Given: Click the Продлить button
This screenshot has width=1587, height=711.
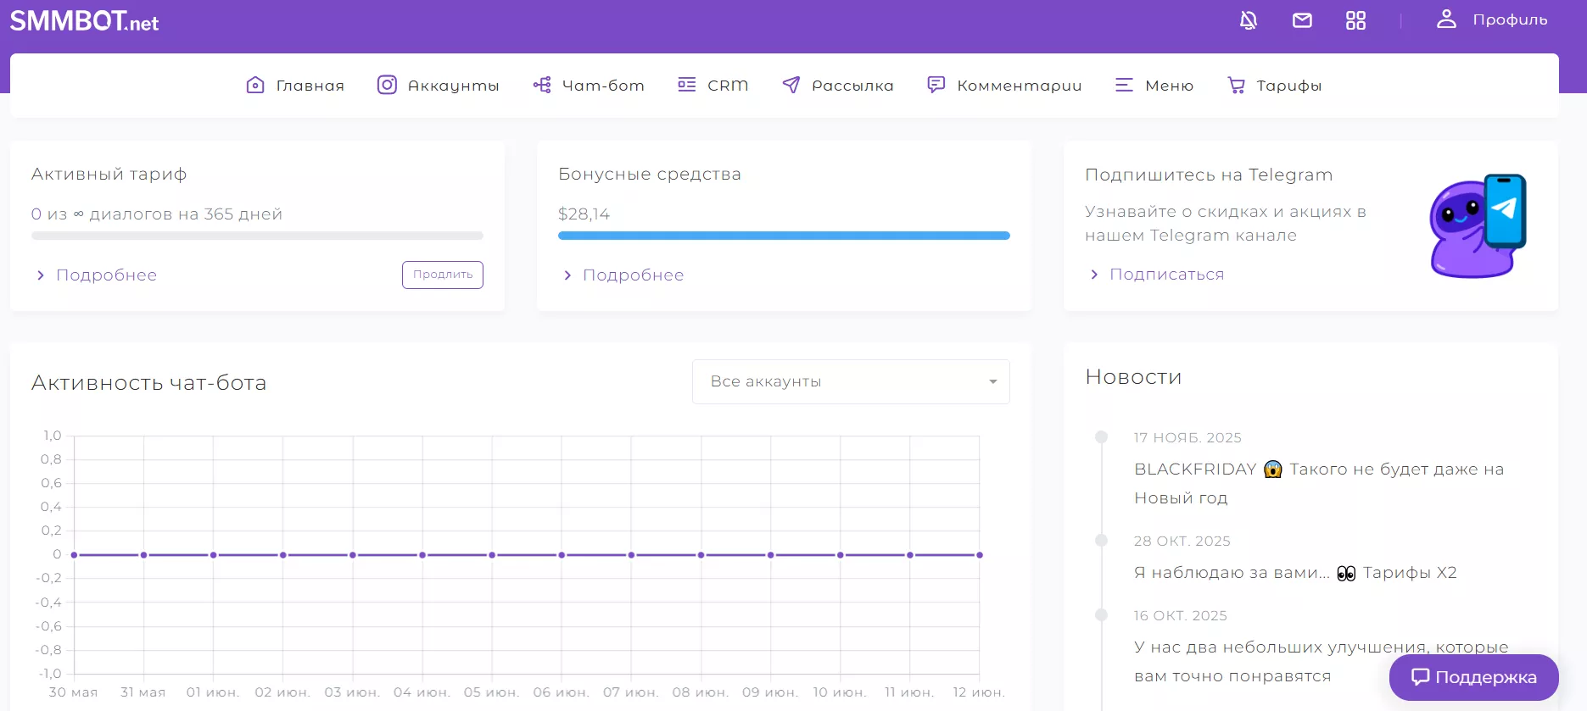Looking at the screenshot, I should (x=443, y=275).
